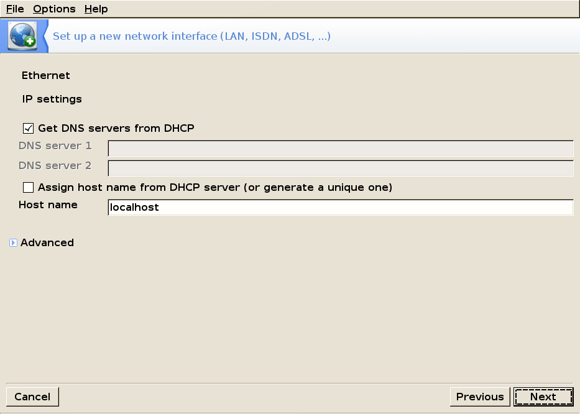Screen dimensions: 580x414
Task: Click the Host name label
Action: pyautogui.click(x=48, y=205)
